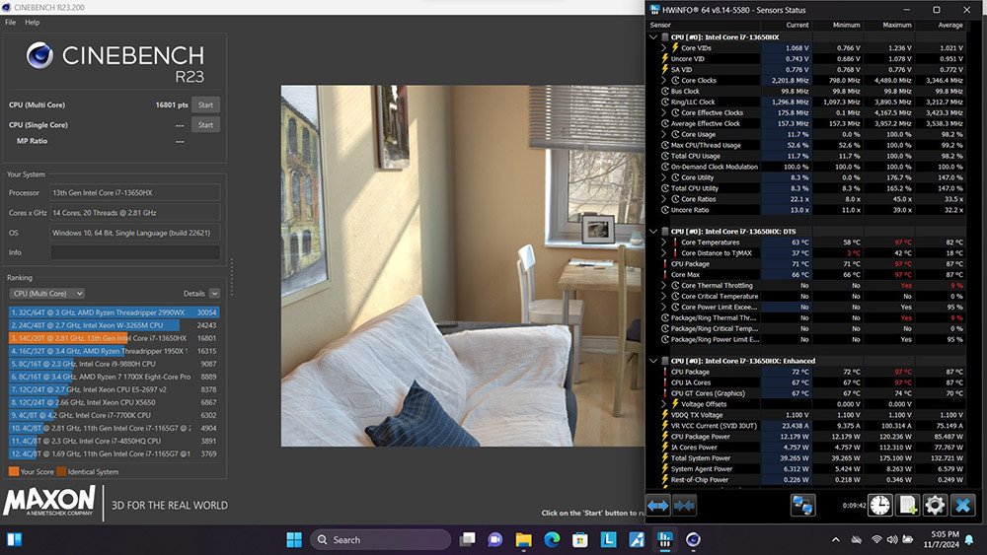Click the Minimum column header in HWiNFO
The height and width of the screenshot is (555, 987).
pyautogui.click(x=838, y=26)
